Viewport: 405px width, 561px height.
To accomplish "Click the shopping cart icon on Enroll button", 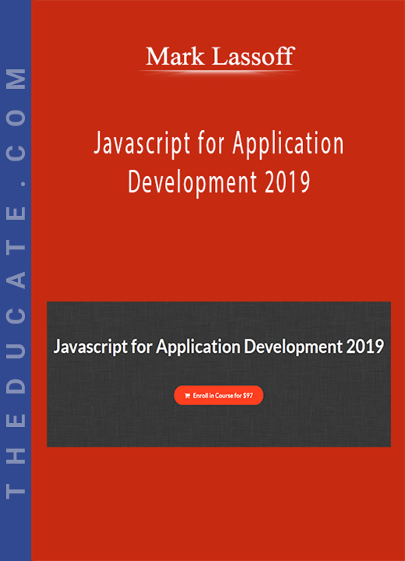I will [187, 396].
